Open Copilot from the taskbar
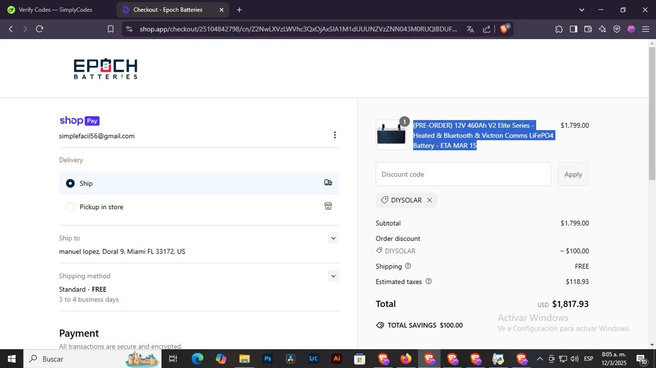Image resolution: width=656 pixels, height=368 pixels. pyautogui.click(x=221, y=359)
